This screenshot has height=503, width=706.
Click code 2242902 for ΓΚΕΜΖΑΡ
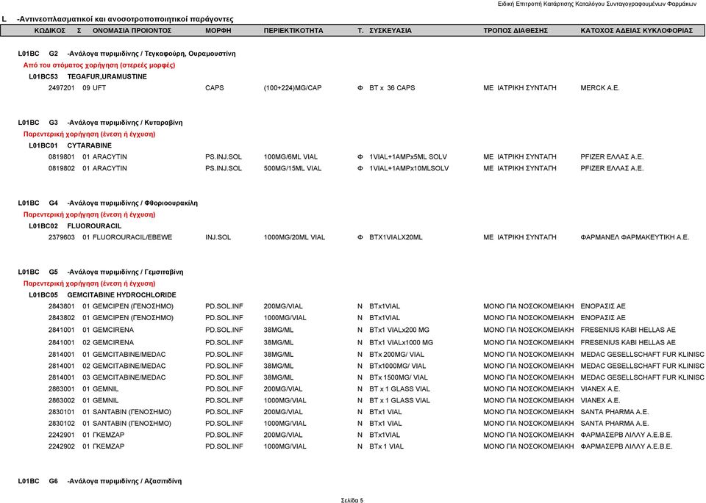61,446
